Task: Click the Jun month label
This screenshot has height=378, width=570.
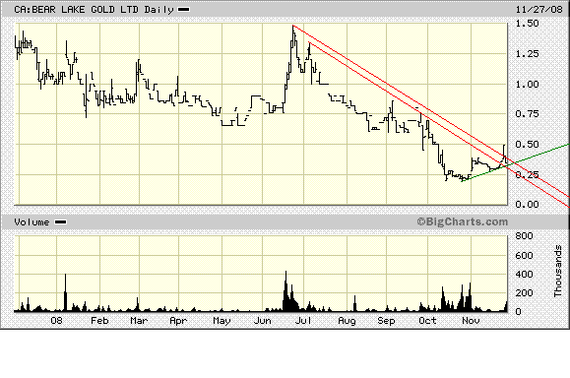Action: coord(263,321)
